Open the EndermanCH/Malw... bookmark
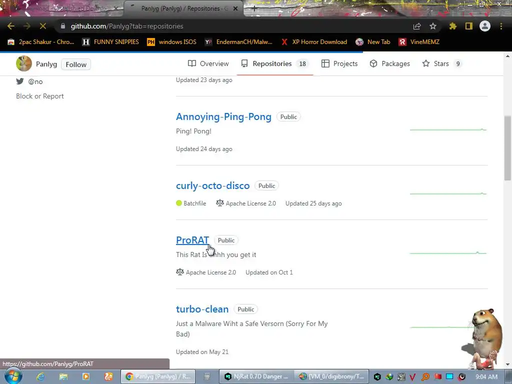 tap(238, 42)
